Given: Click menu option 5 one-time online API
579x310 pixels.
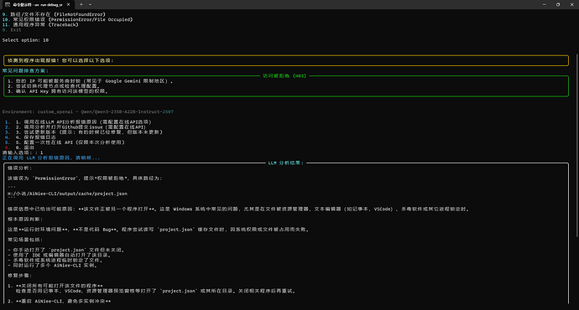Looking at the screenshot, I should tap(65, 142).
